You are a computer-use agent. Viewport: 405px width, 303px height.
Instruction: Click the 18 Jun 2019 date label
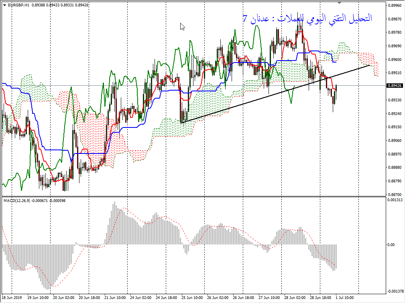click(12, 297)
